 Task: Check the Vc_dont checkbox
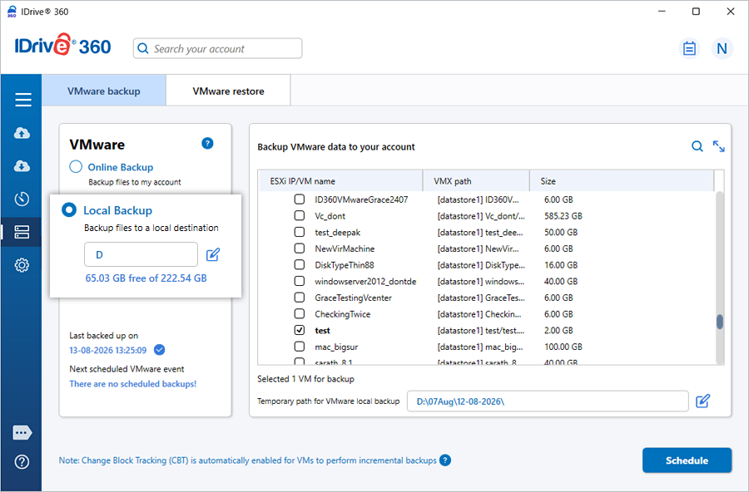[x=300, y=216]
